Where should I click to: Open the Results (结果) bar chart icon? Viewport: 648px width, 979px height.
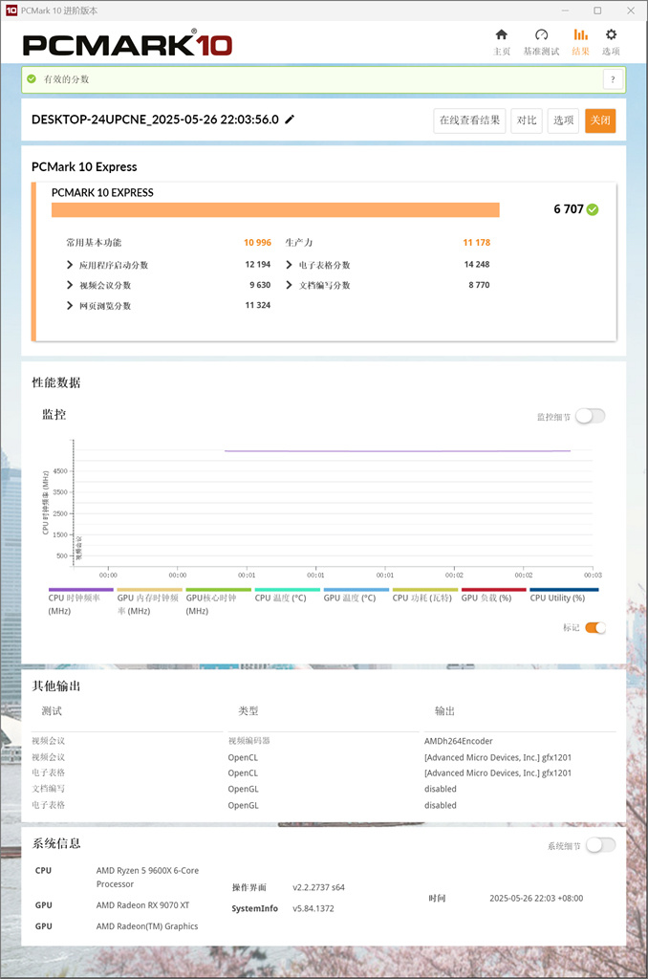pyautogui.click(x=580, y=34)
